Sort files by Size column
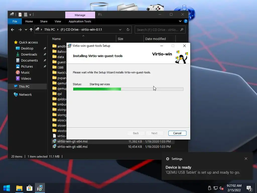Screen dimensions: 257x193 click(x=120, y=39)
